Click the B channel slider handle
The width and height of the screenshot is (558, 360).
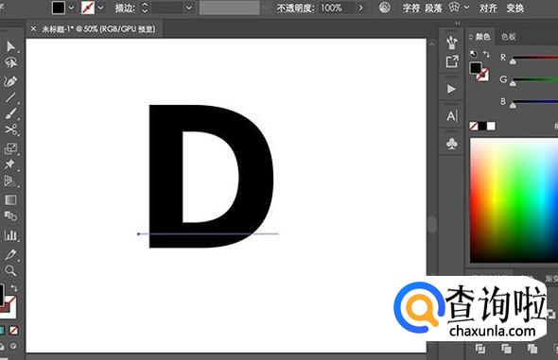coord(513,105)
